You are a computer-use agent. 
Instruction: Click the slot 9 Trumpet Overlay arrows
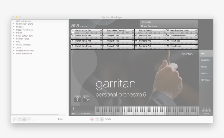pos(164,30)
